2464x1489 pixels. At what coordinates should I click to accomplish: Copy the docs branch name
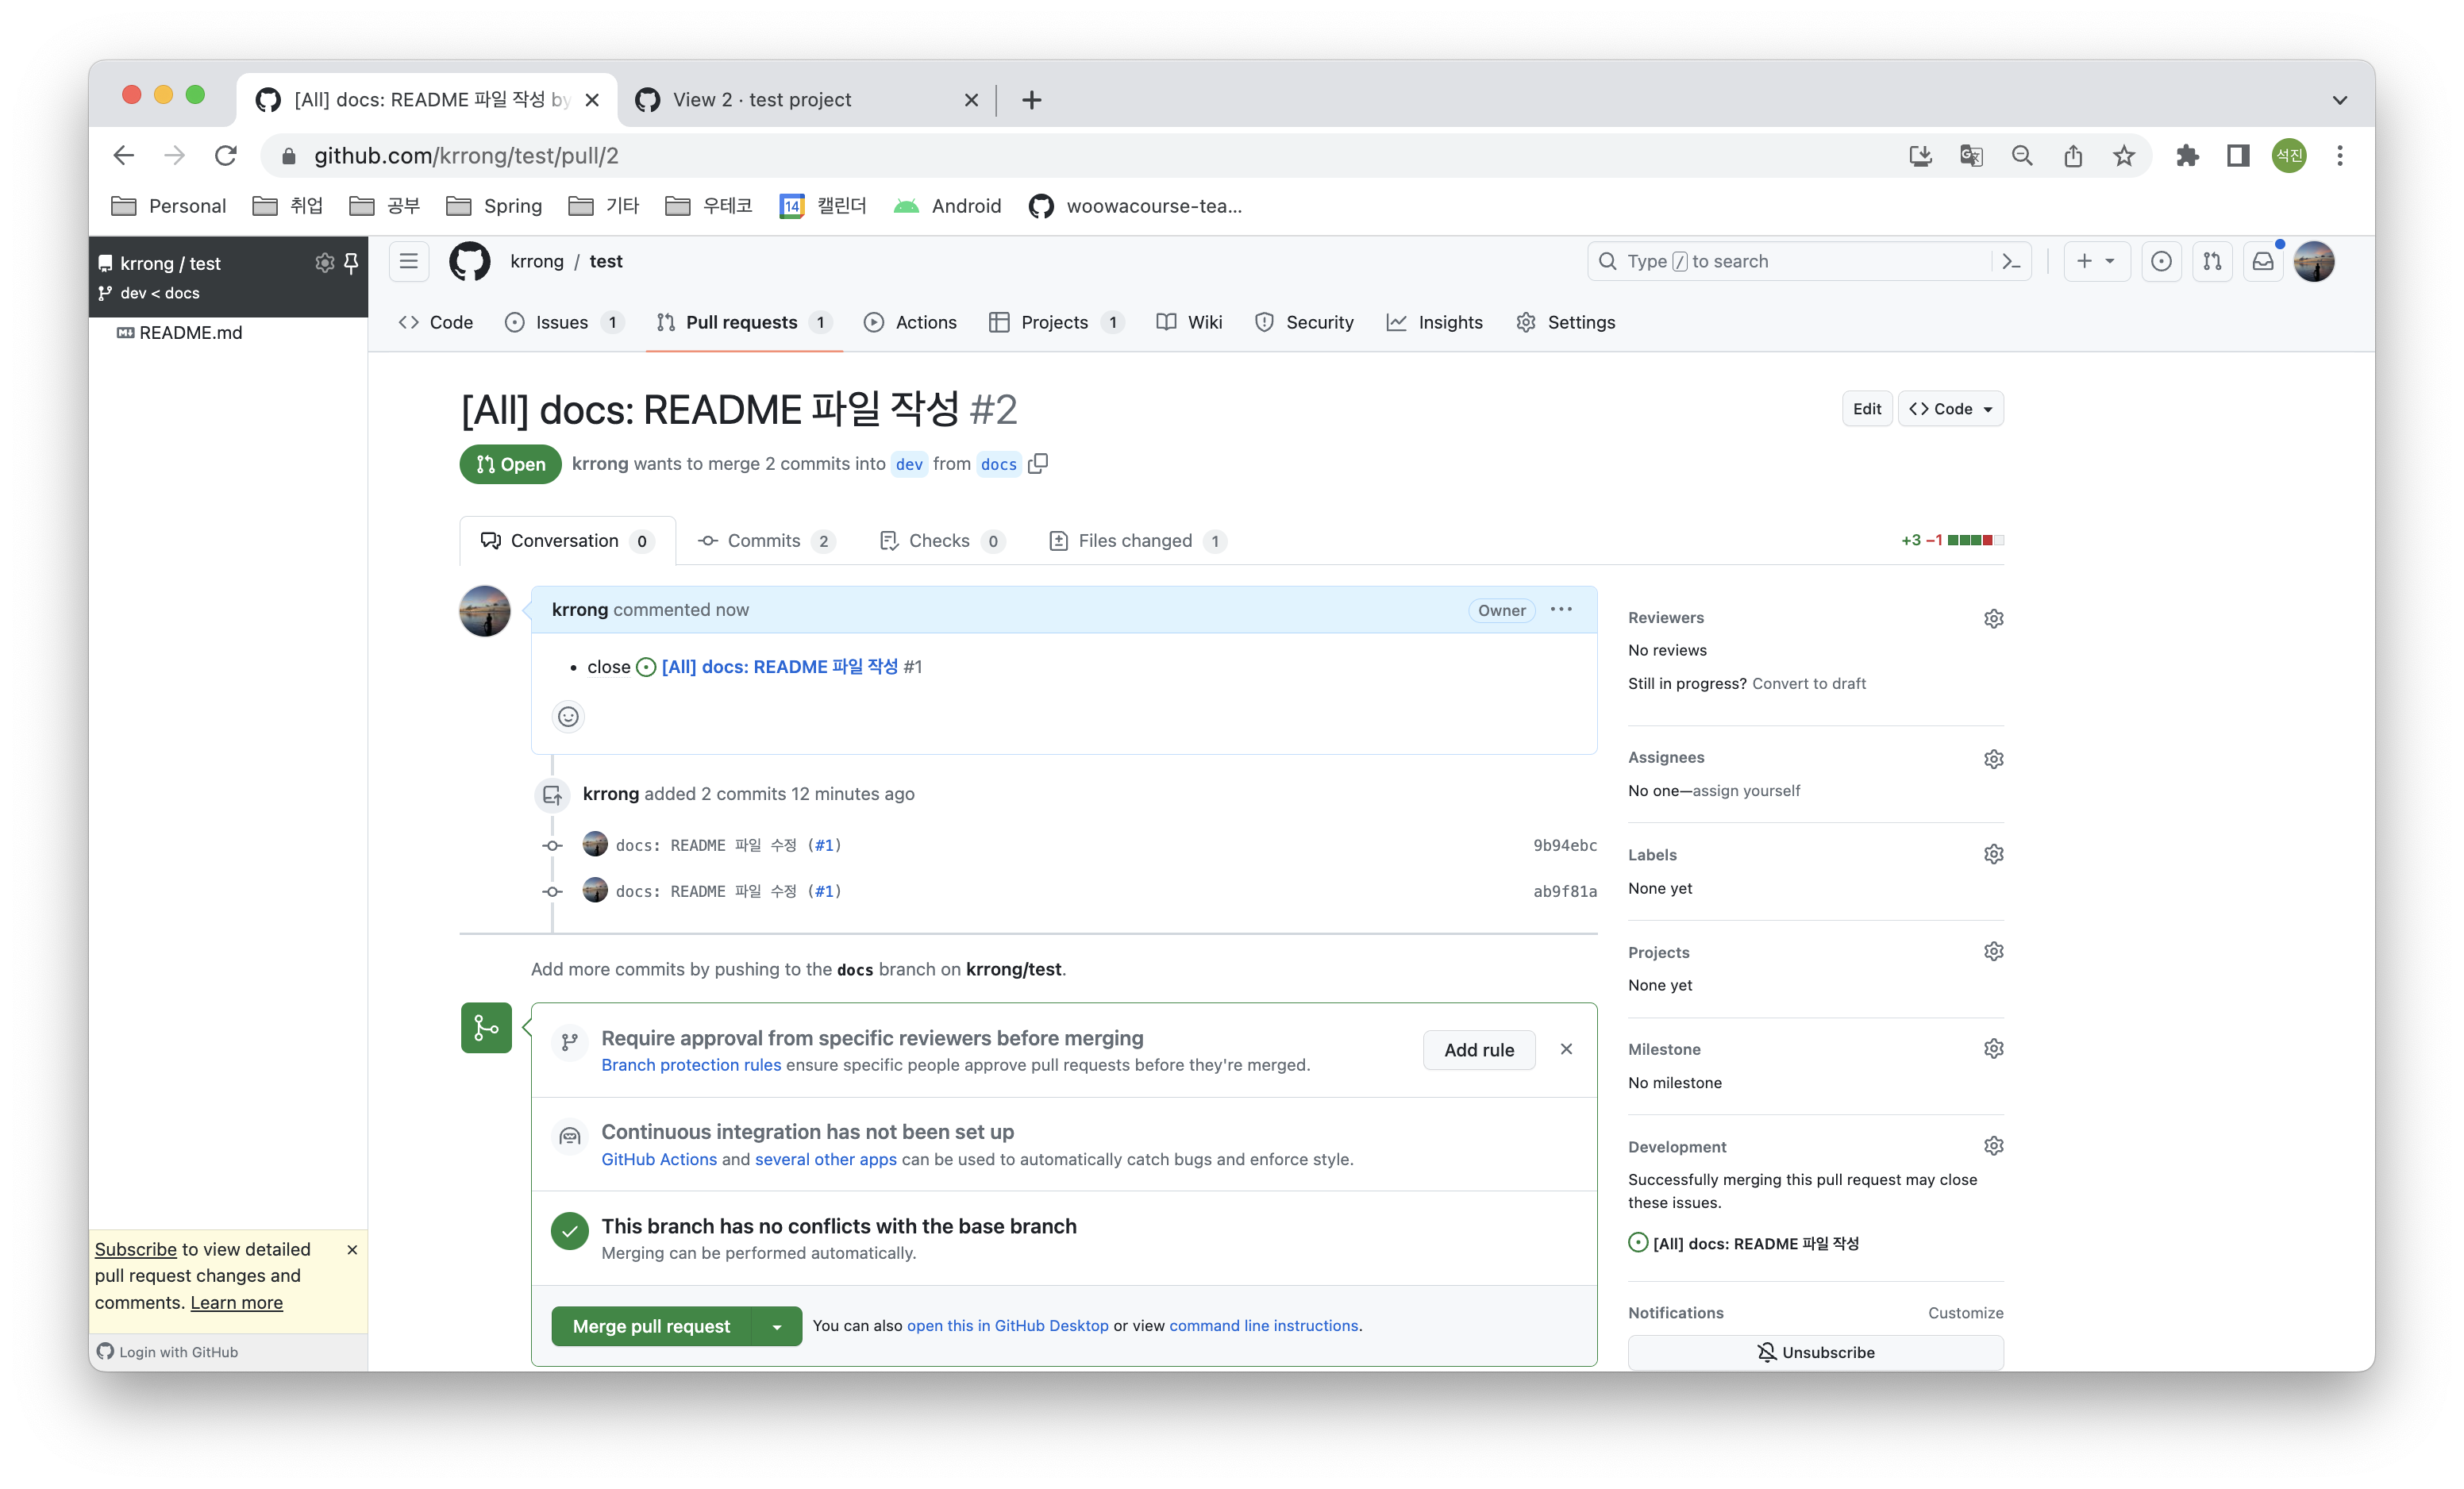tap(1038, 464)
